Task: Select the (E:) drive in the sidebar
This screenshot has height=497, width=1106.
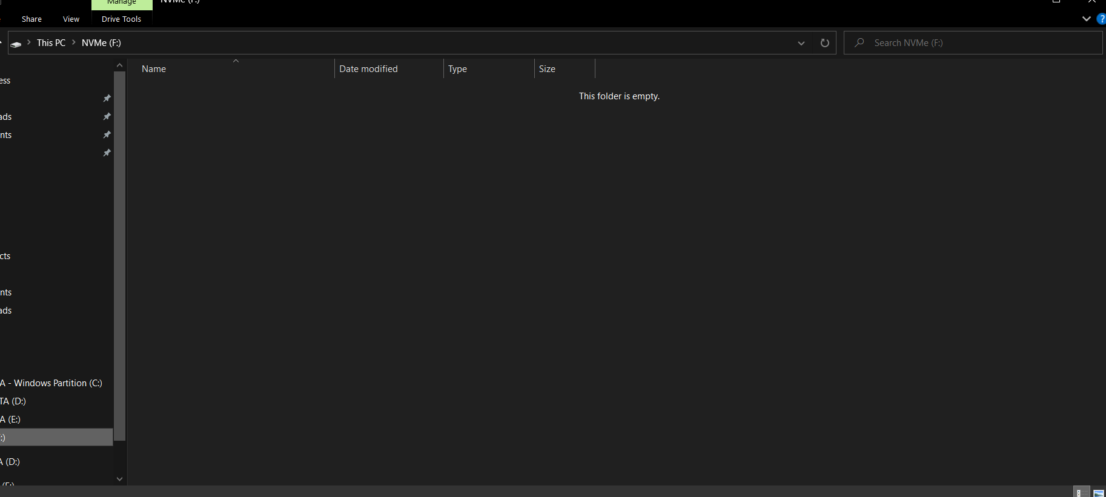Action: [x=56, y=420]
